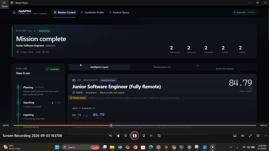This screenshot has height=151, width=269.
Task: Open the Windows Start menu
Action: [x=57, y=147]
